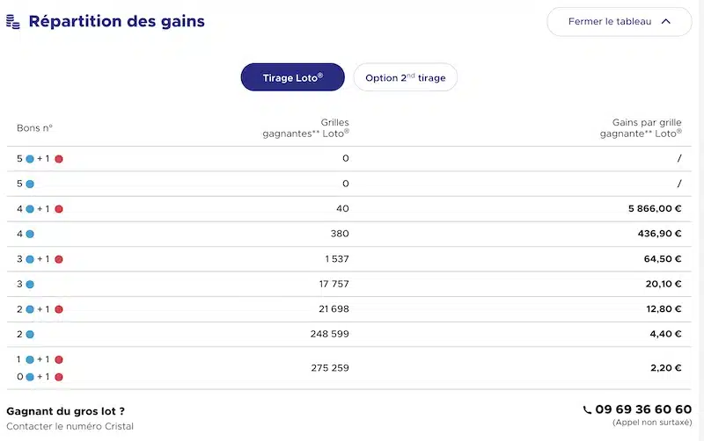Click the 5 866,00 € prize amount
The width and height of the screenshot is (704, 441).
(x=655, y=208)
